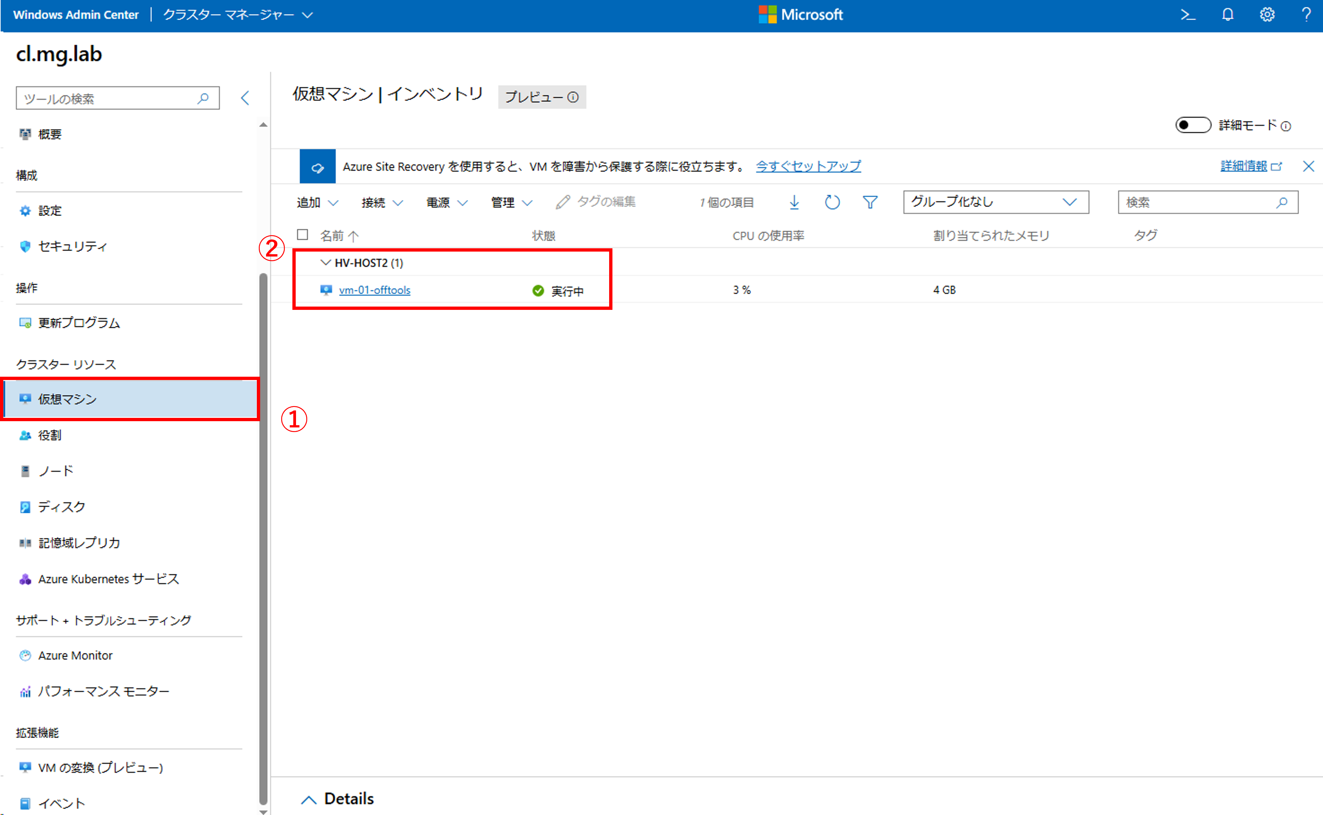Click the filter funnel icon

point(870,202)
